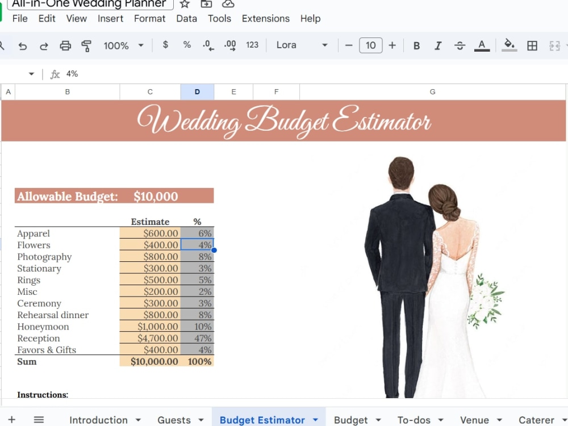
Task: Open the View menu
Action: click(x=77, y=19)
